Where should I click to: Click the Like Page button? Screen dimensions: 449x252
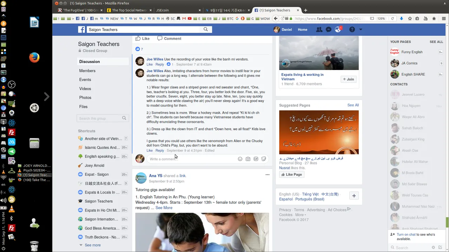click(x=291, y=175)
